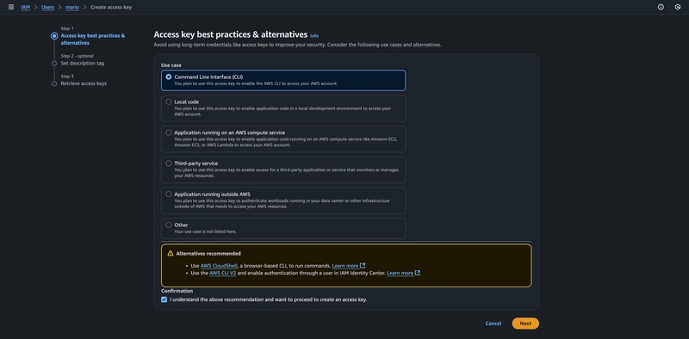This screenshot has height=339, width=689.
Task: Open Users breadcrumb link
Action: pyautogui.click(x=48, y=7)
